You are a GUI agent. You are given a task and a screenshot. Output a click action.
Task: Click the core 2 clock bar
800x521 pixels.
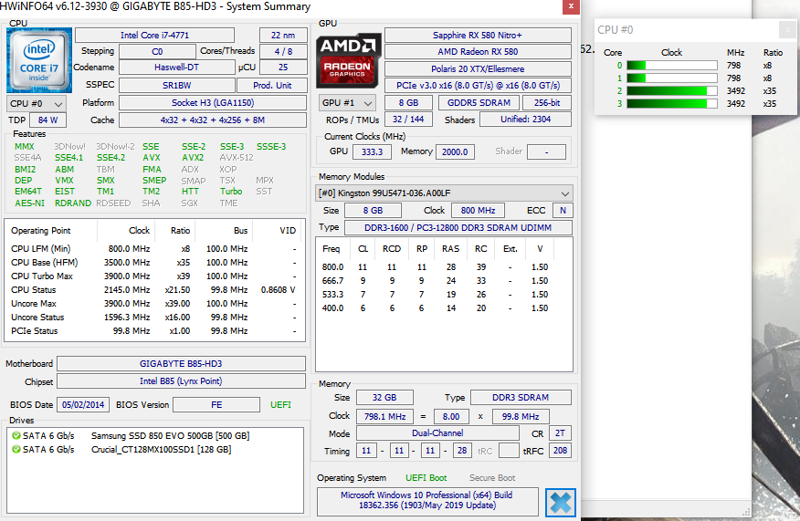point(672,90)
